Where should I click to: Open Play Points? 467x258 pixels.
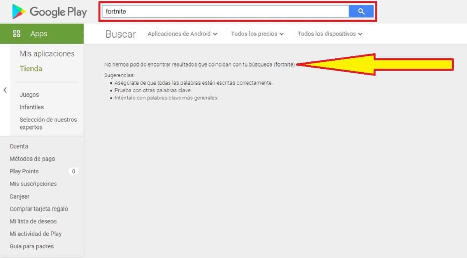(x=24, y=171)
